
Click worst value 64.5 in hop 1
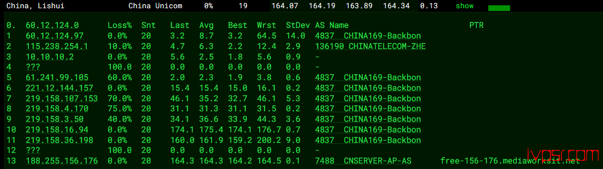pos(267,36)
